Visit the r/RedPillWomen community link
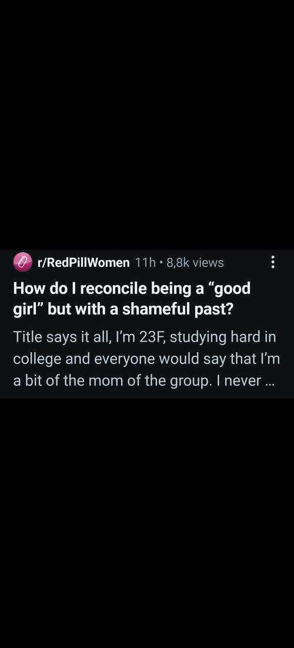 tap(83, 262)
